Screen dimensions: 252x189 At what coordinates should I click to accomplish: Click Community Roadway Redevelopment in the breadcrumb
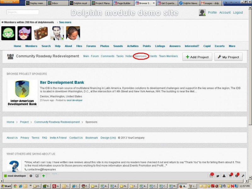57,122
